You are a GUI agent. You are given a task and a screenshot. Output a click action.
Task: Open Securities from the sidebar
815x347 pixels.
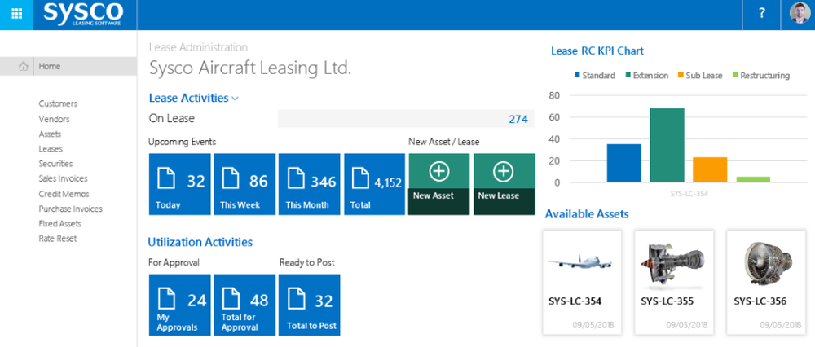(x=55, y=164)
